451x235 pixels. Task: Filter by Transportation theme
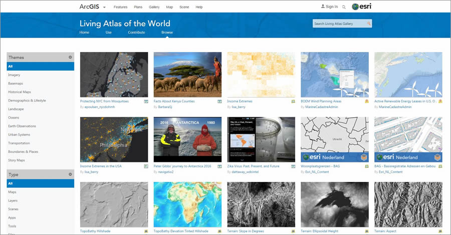pos(19,143)
